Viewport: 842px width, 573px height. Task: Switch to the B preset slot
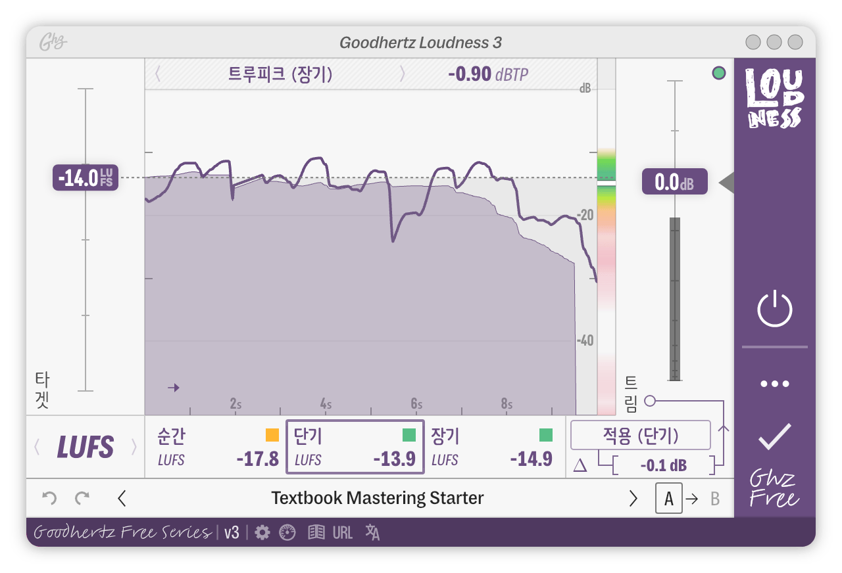(715, 499)
